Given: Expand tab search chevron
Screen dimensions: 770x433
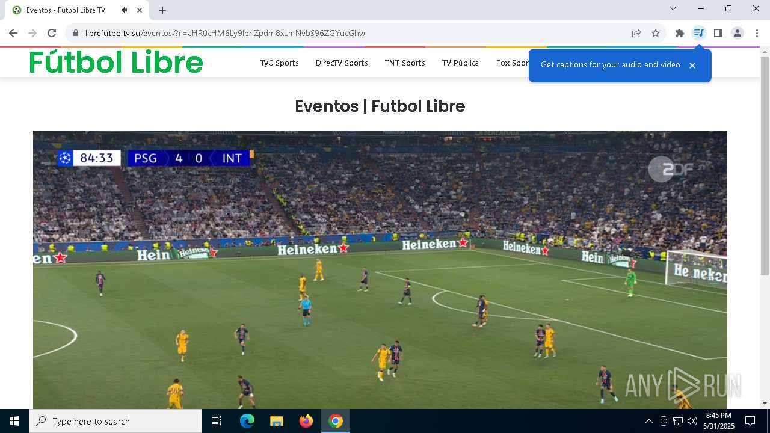Looking at the screenshot, I should (x=673, y=8).
